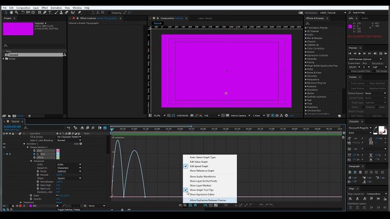Open the Effect menu
Viewport: 390px width, 219px height.
[44, 8]
